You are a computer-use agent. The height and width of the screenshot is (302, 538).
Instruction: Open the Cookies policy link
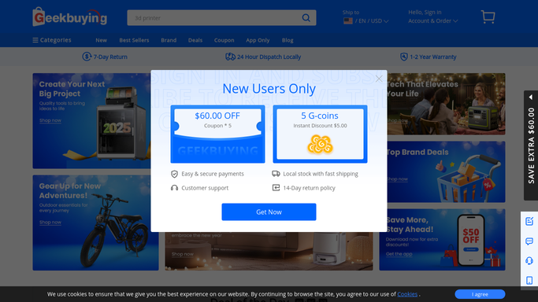tap(407, 294)
